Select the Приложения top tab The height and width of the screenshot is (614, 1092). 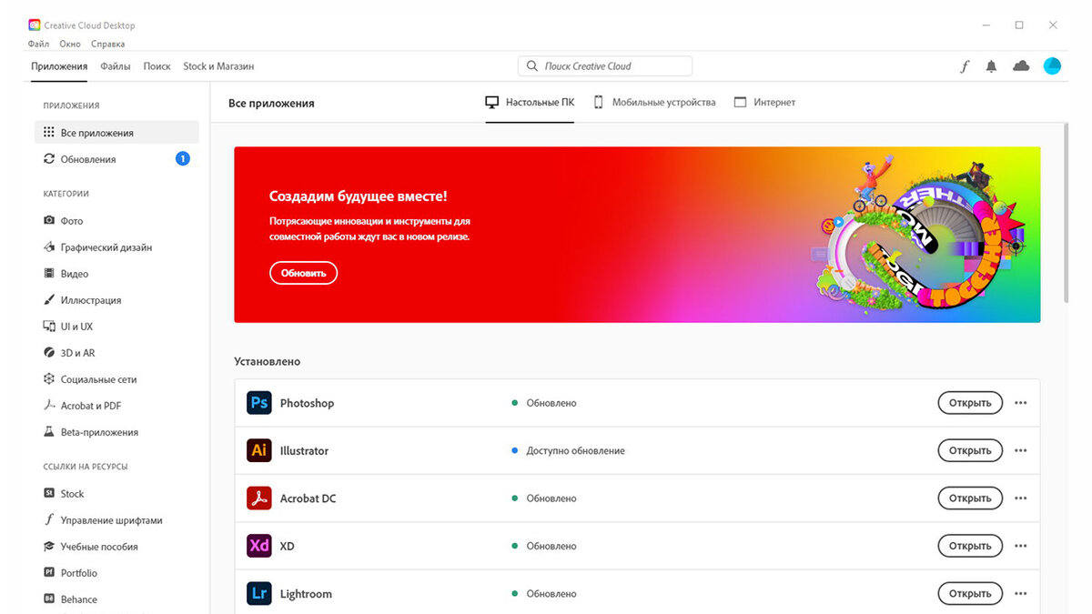tap(59, 66)
